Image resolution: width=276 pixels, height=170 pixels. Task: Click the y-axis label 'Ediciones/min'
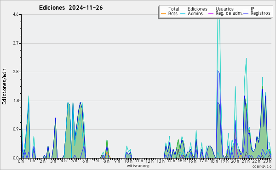pos(4,86)
